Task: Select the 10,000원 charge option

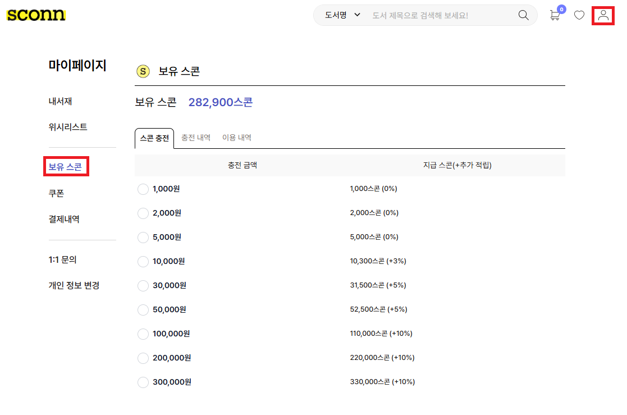Action: tap(143, 262)
